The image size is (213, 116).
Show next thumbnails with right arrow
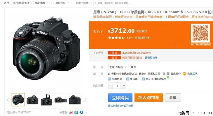point(85,100)
